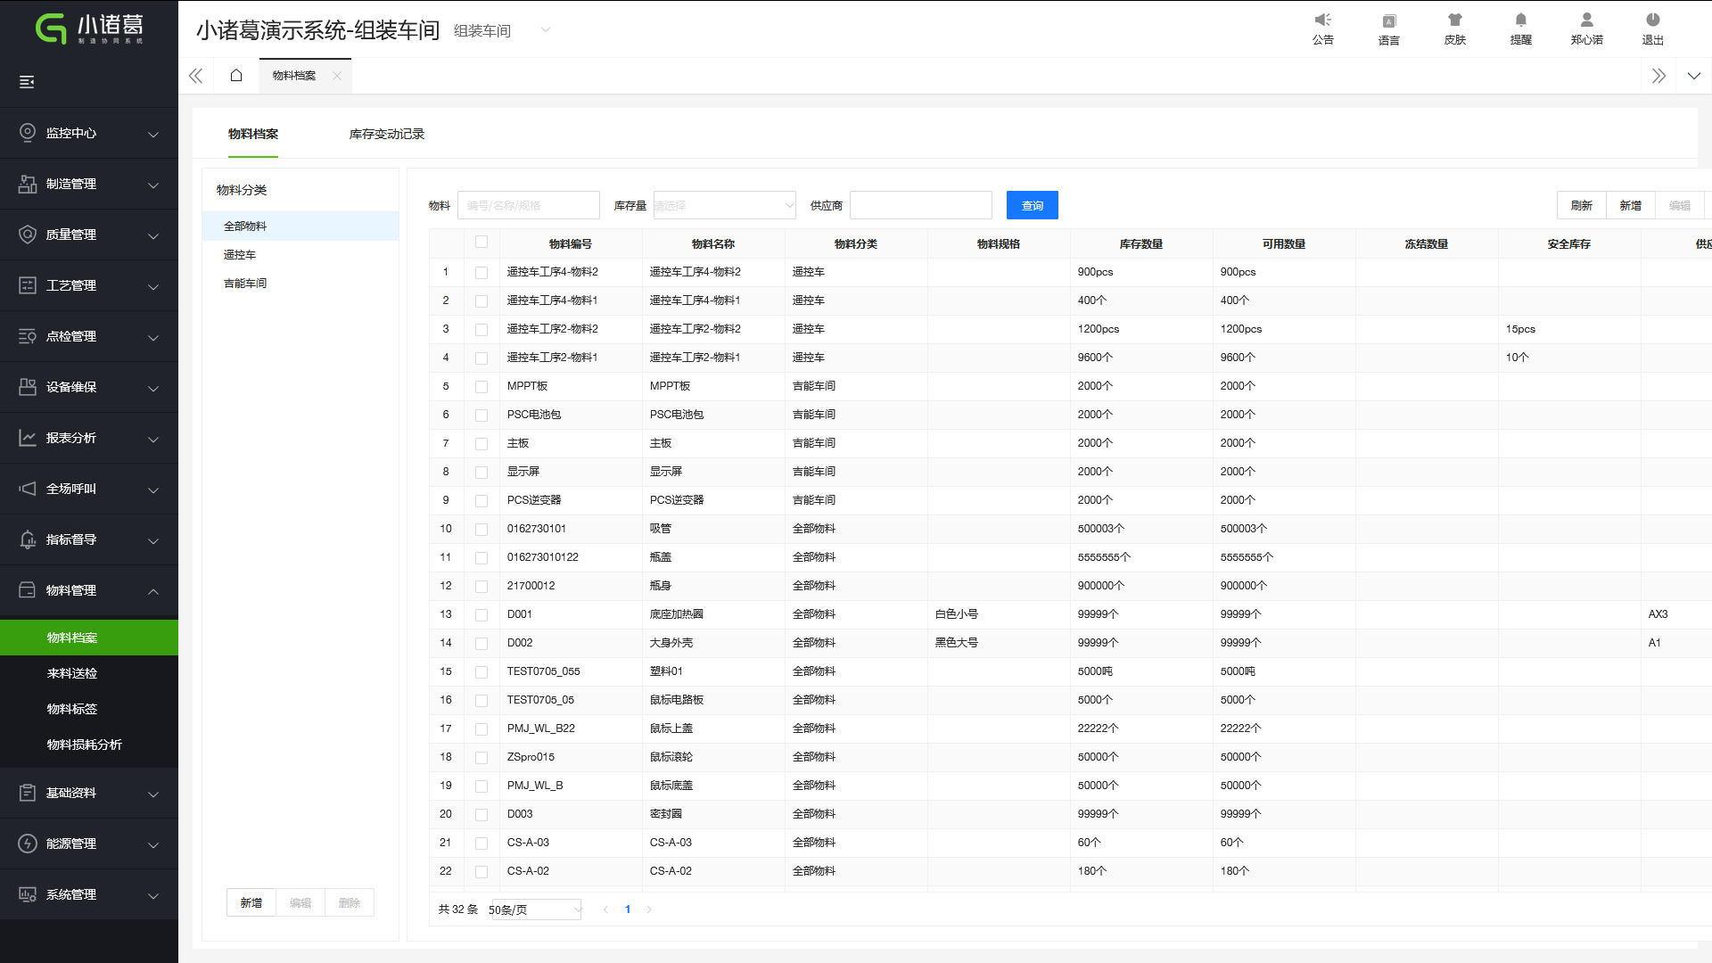Click the 供应商 supplier input field
This screenshot has width=1712, height=963.
click(x=920, y=205)
